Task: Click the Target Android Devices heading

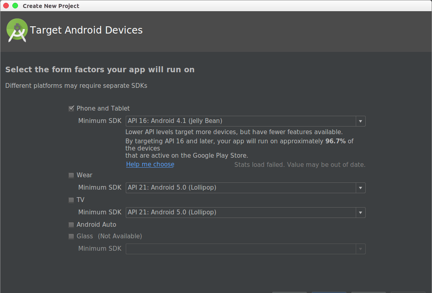Action: tap(86, 30)
